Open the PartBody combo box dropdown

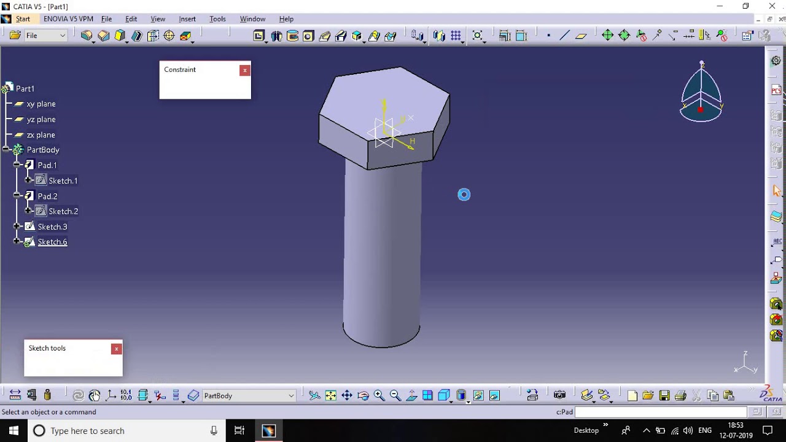[291, 396]
